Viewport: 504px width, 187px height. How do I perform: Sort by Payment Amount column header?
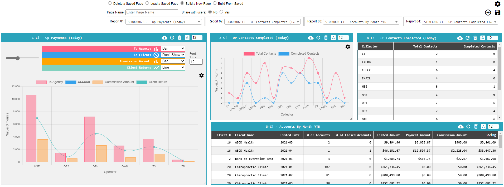417,135
